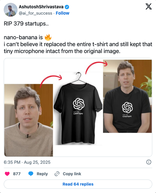The width and height of the screenshot is (156, 193).
Task: Click the blue reply bubble icon
Action: [x=31, y=174]
